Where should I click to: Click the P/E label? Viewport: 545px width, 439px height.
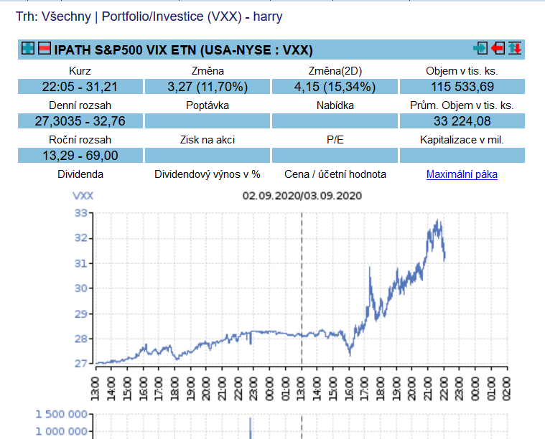(x=335, y=140)
